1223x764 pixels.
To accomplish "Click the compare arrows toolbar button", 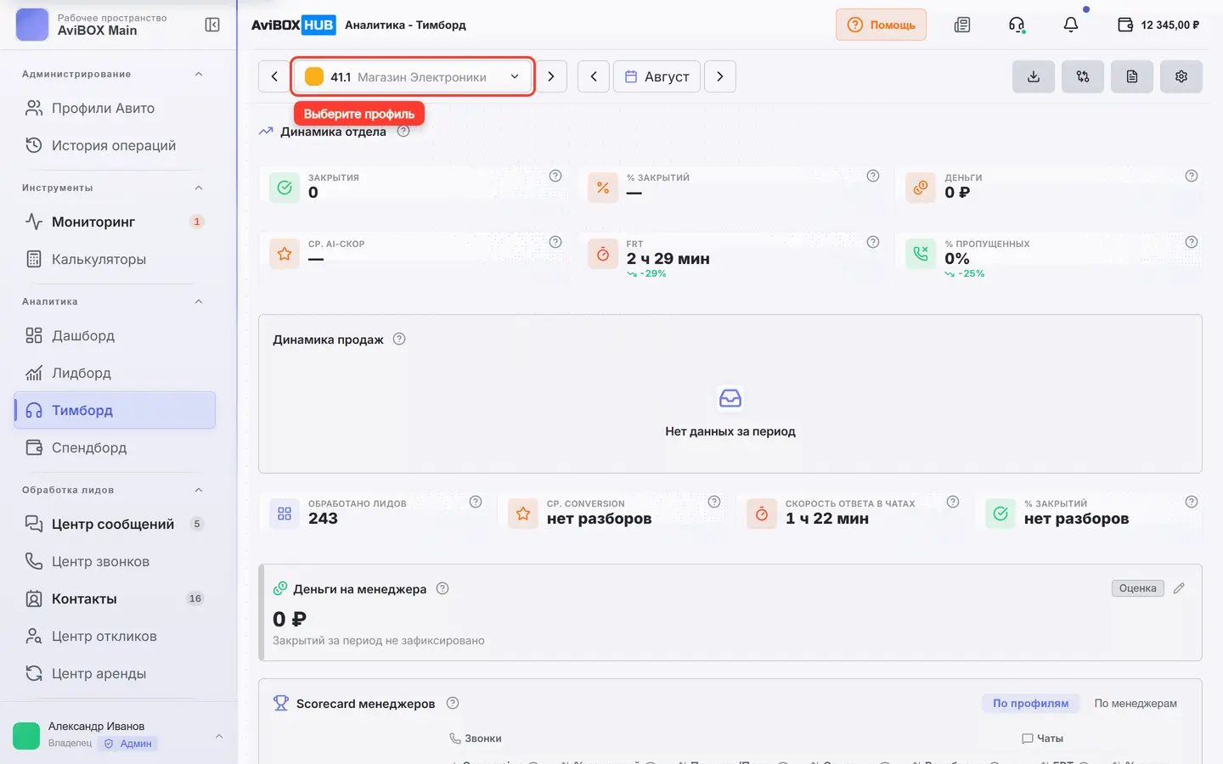I will point(1083,76).
